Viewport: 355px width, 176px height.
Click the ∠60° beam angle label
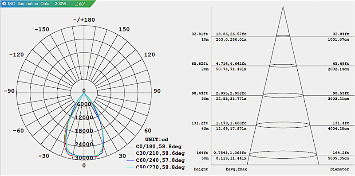(x=80, y=4)
